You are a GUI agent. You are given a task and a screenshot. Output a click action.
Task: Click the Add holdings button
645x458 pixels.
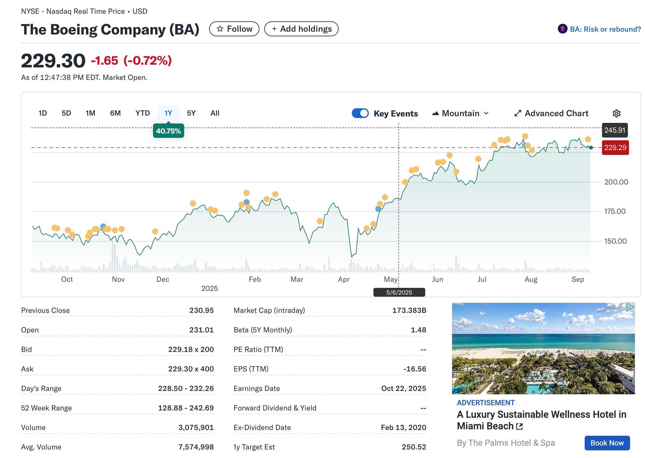301,29
